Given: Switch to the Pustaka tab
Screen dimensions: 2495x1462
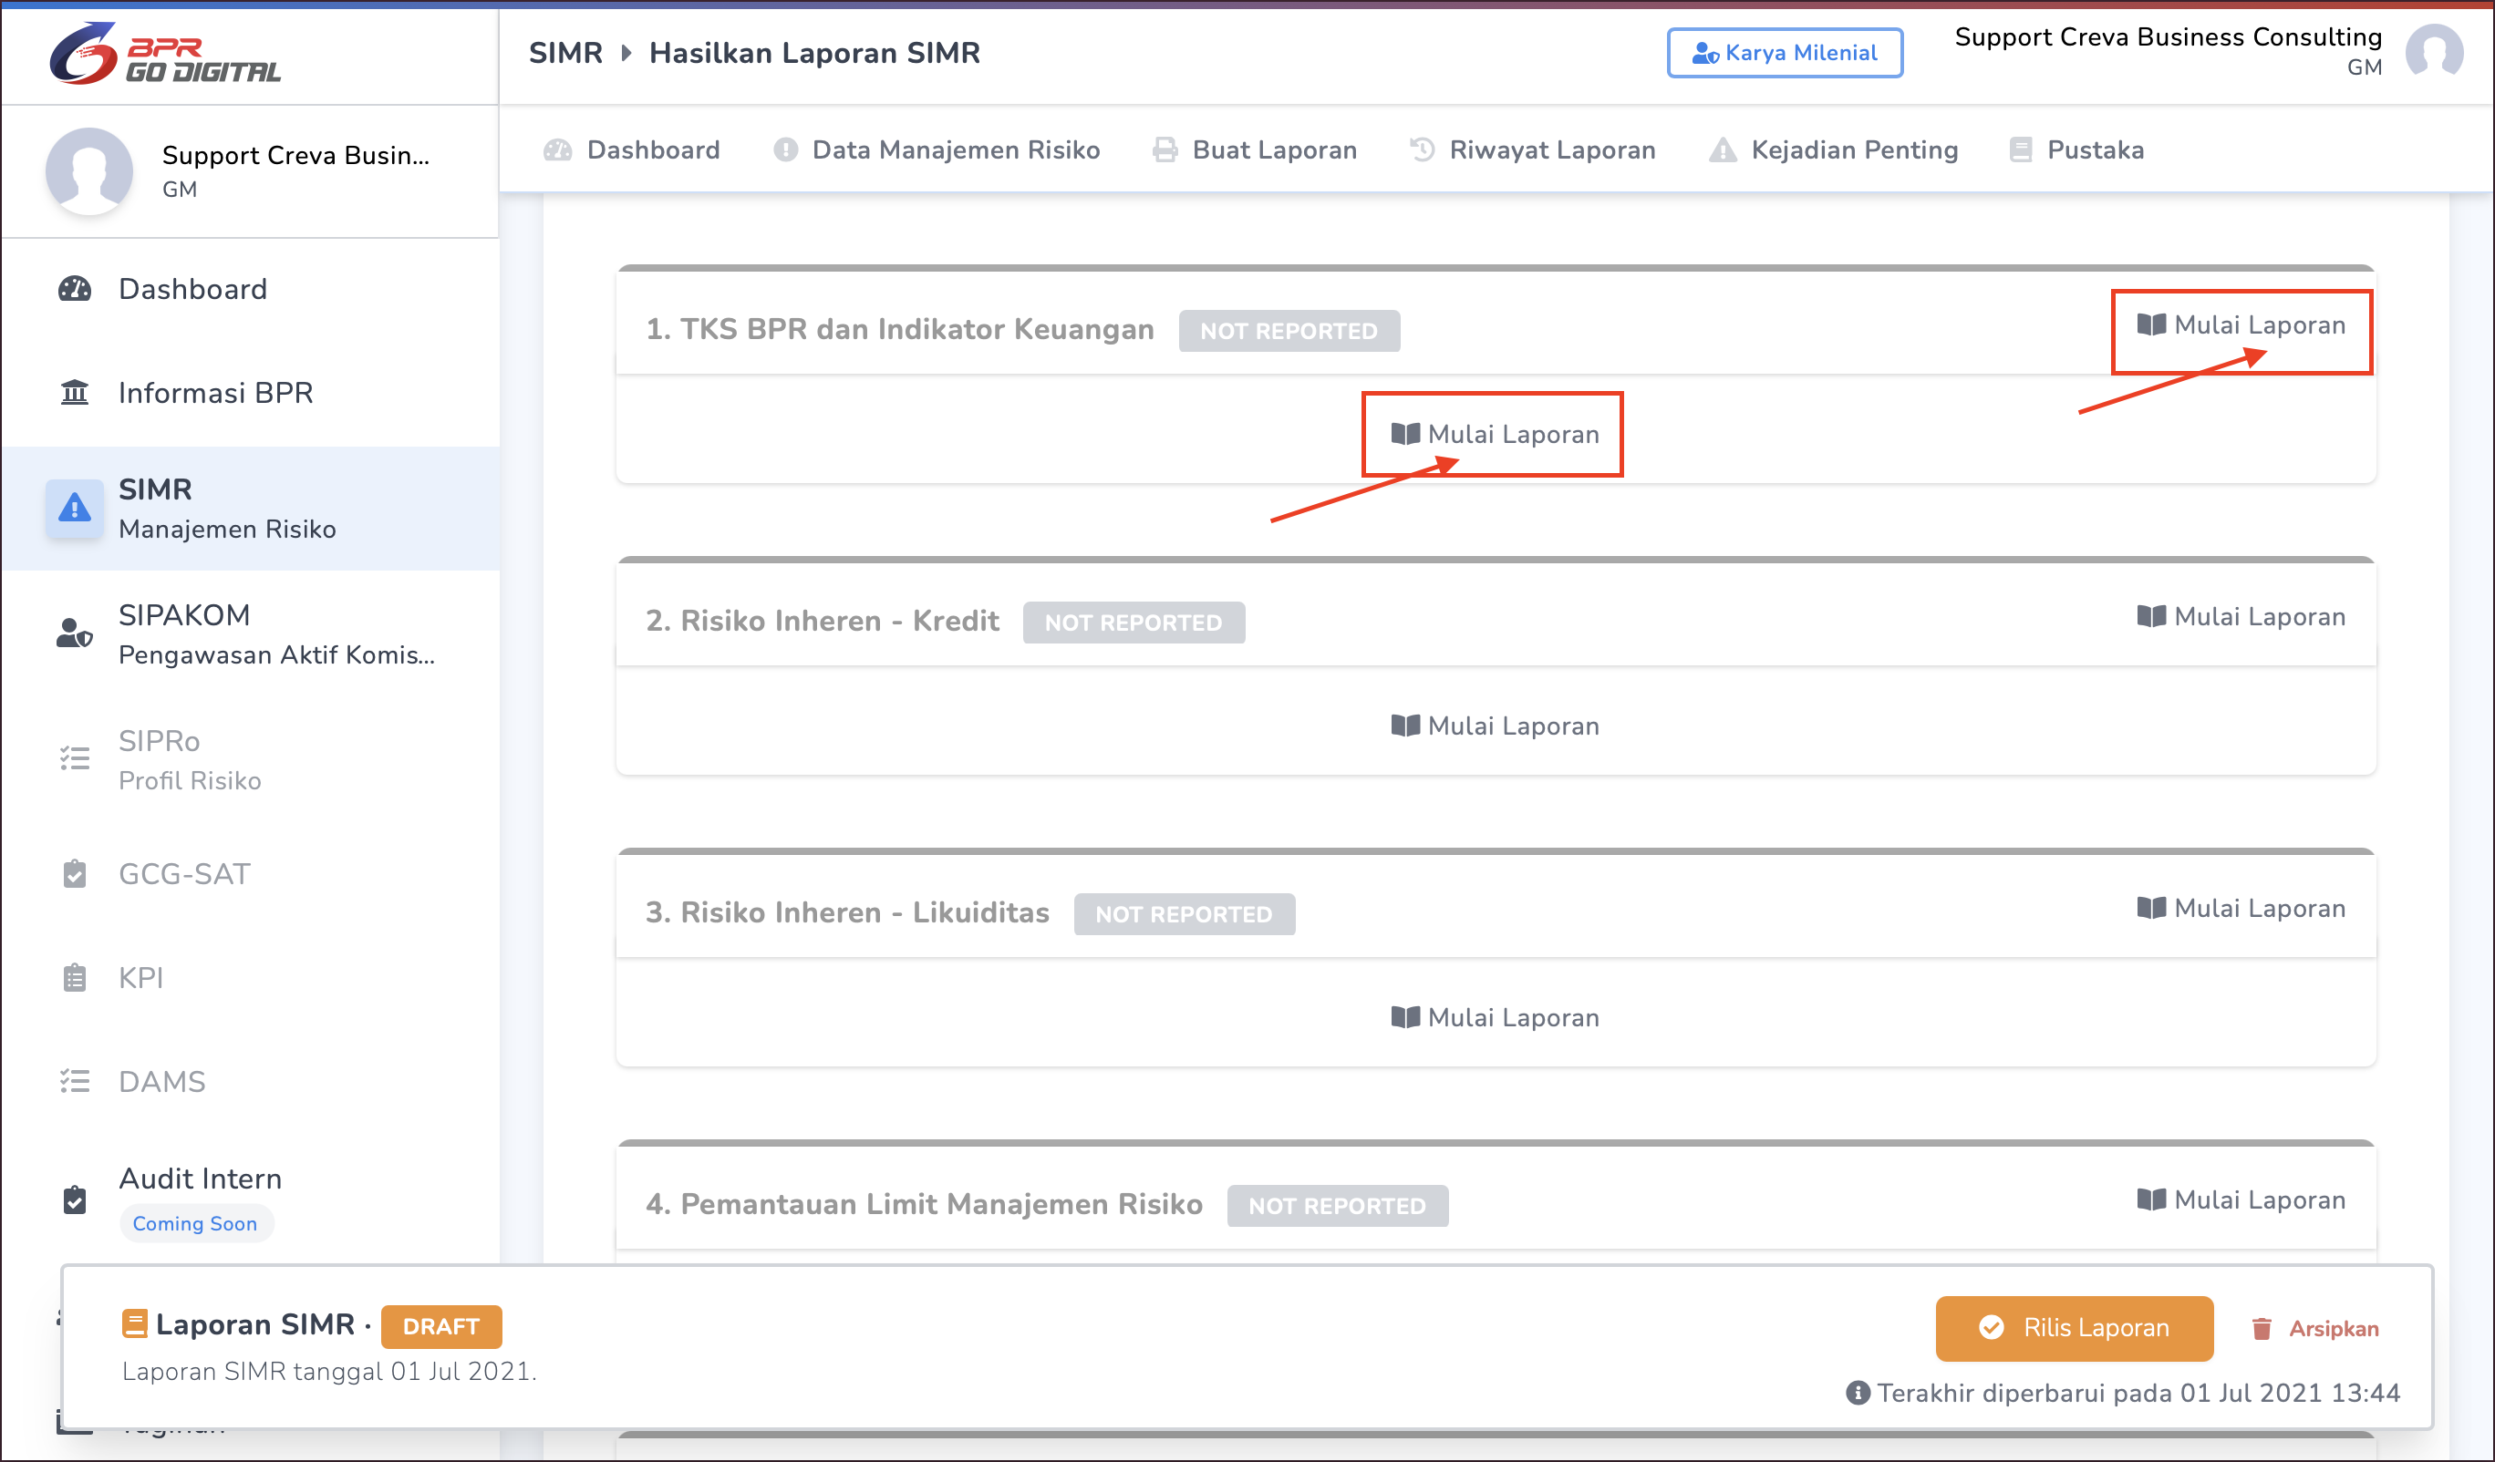Looking at the screenshot, I should click(2076, 149).
